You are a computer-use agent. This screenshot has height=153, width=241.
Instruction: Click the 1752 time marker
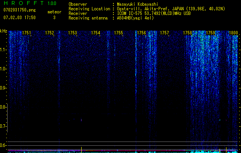coord(49,33)
